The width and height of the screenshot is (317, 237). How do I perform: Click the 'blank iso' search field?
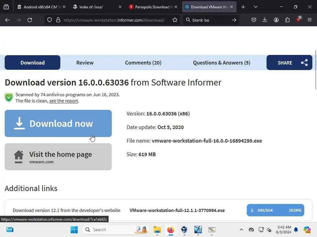point(210,20)
